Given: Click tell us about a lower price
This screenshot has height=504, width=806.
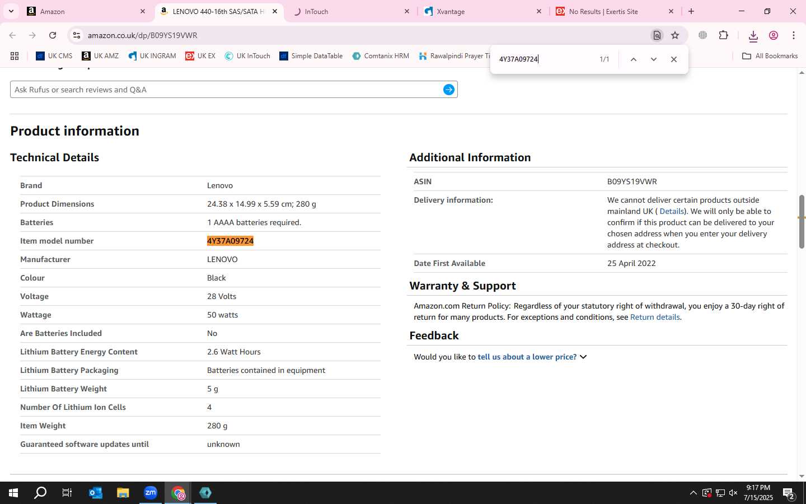Looking at the screenshot, I should 527,357.
